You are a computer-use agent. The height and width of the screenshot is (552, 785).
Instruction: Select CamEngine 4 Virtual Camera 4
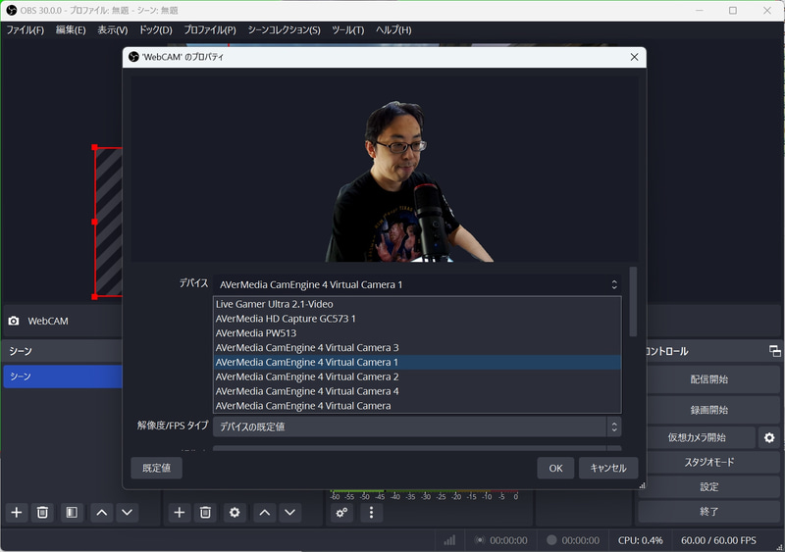pyautogui.click(x=417, y=391)
